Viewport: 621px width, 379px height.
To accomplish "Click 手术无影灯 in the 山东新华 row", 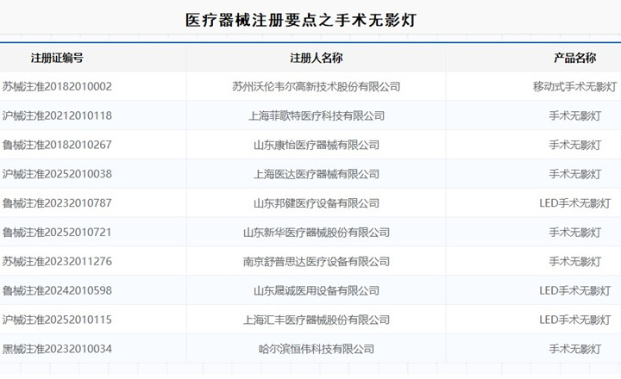I will click(574, 233).
